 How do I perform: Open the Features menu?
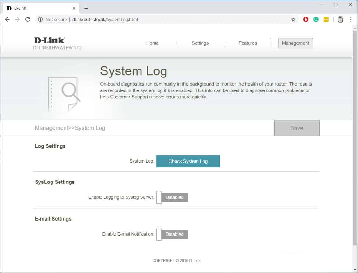tap(248, 43)
